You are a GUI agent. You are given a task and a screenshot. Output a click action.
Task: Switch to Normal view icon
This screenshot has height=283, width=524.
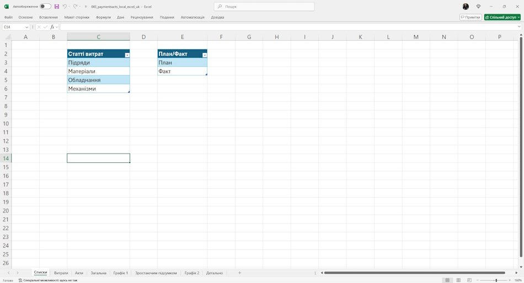(x=447, y=280)
